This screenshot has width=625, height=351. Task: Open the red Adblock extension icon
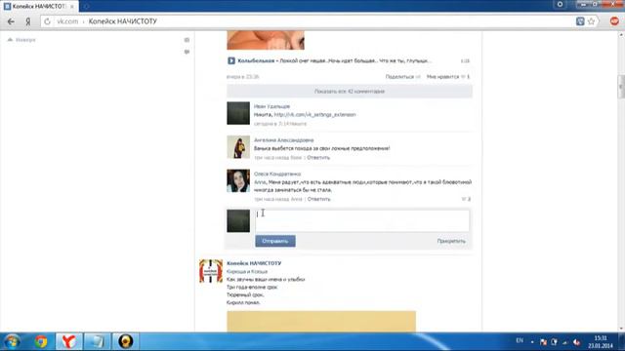614,21
